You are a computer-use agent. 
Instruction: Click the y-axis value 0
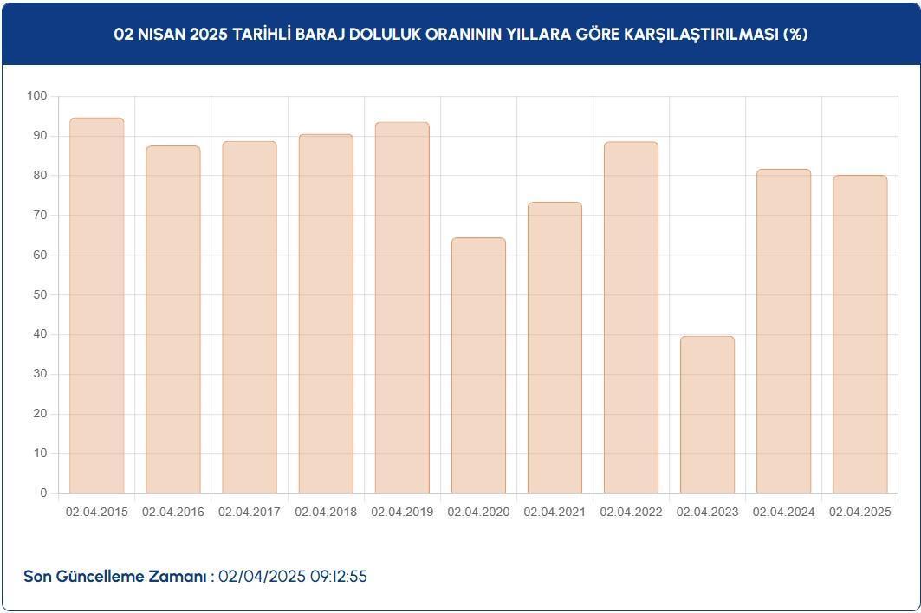point(43,494)
